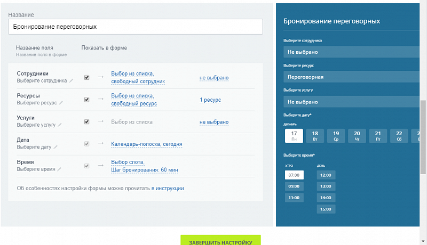Open 'Выберите услугу' dropdown in preview
This screenshot has height=245, width=427.
pyautogui.click(x=351, y=102)
